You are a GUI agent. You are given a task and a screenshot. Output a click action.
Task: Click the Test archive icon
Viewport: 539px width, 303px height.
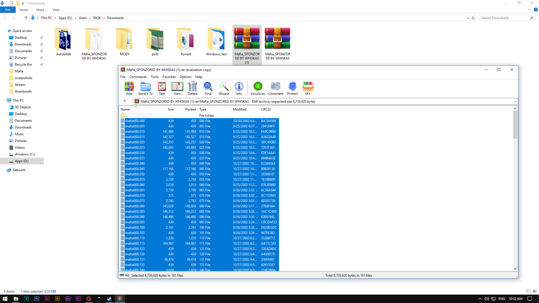click(x=162, y=88)
